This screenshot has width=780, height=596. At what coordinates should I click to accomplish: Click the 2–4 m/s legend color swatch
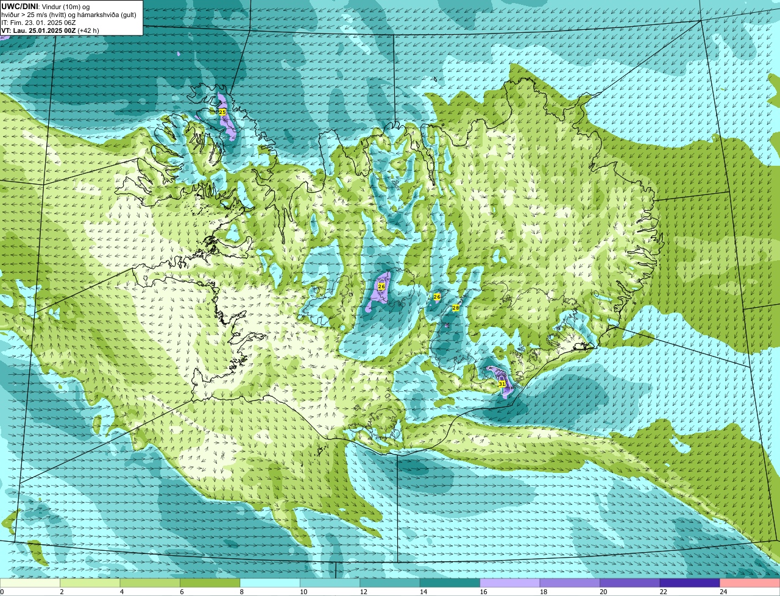(x=90, y=583)
